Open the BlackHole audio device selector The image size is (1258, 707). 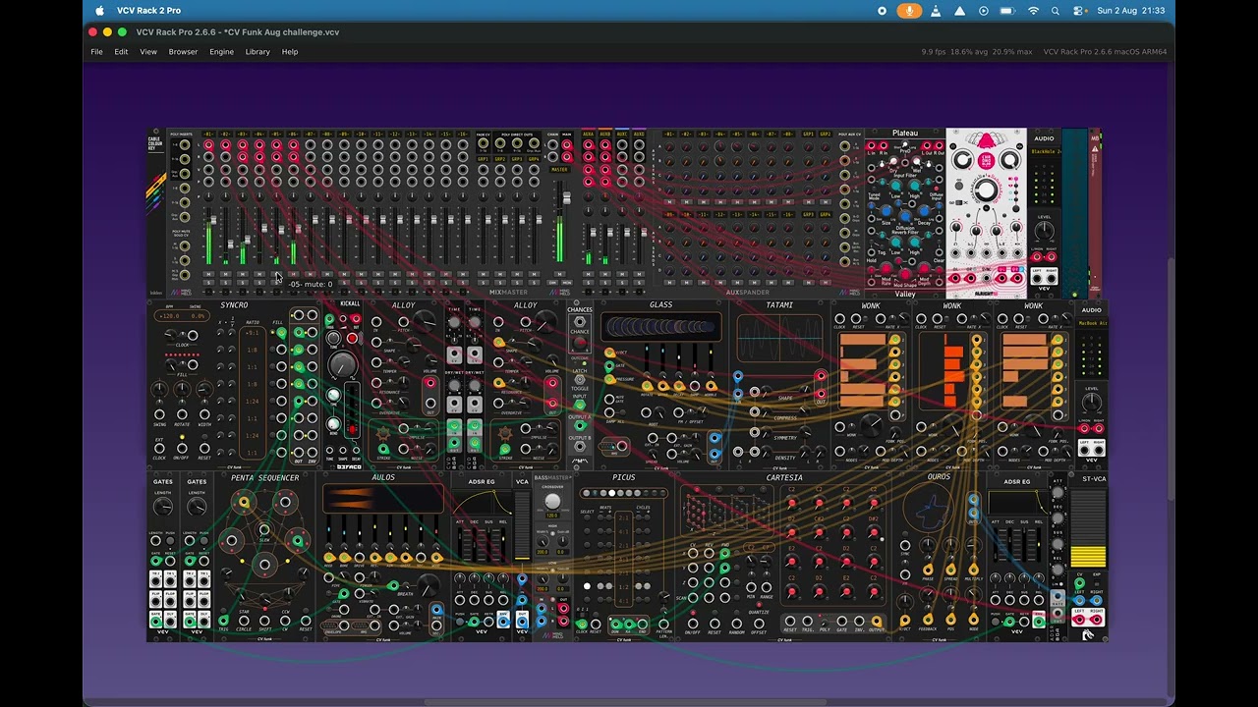click(x=1045, y=152)
